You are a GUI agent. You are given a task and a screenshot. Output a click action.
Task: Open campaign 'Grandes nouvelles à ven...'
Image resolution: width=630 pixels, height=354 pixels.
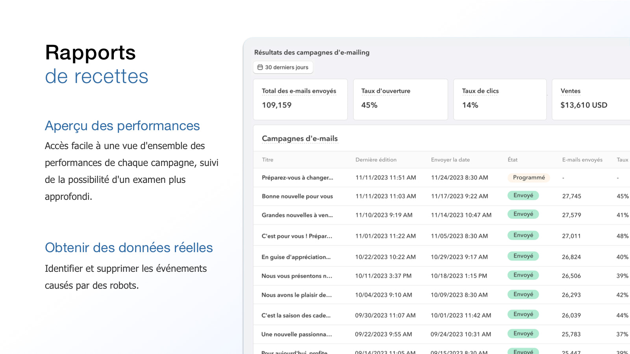pyautogui.click(x=297, y=215)
